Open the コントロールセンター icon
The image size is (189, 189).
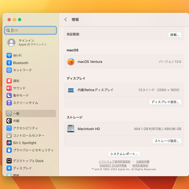coord(9,135)
